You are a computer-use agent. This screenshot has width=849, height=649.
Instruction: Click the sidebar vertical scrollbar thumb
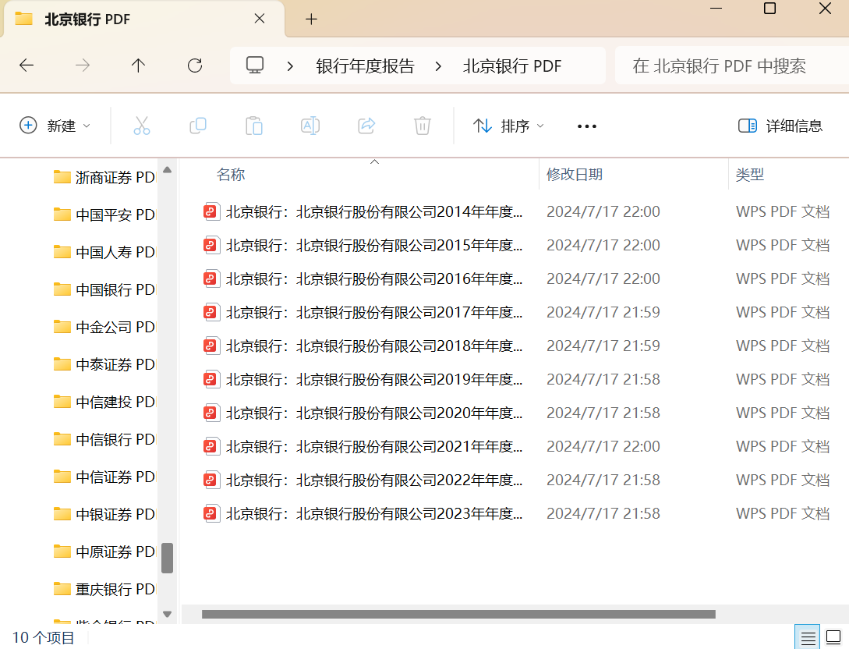coord(168,558)
